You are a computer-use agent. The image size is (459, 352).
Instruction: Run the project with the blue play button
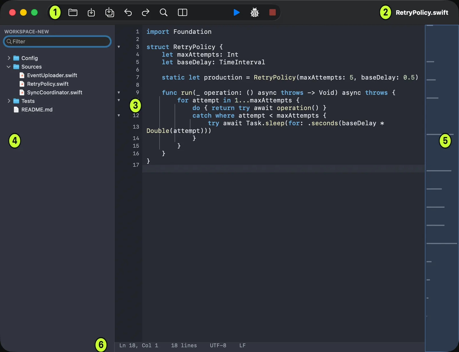(237, 13)
